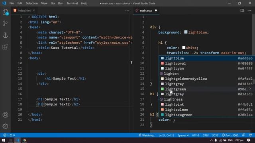Split the main.scss editor right
Viewport: 255px width, 143px height.
pos(242,10)
